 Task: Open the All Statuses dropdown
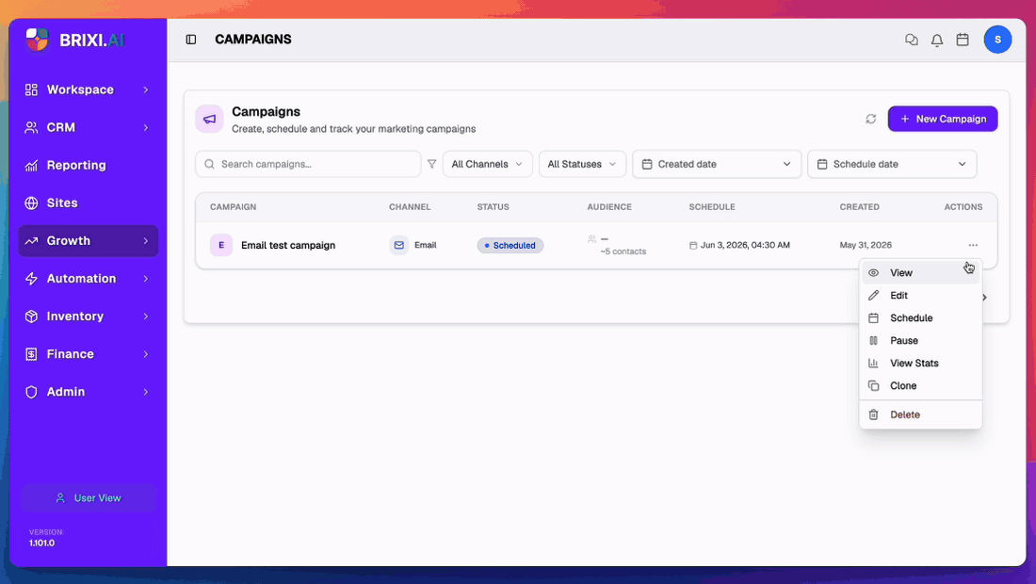[x=582, y=164]
